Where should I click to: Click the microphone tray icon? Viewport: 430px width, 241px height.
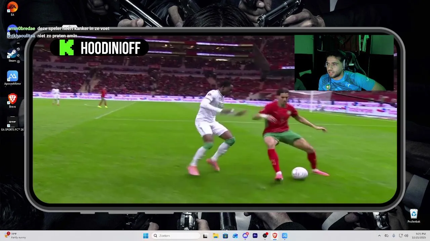(394, 236)
